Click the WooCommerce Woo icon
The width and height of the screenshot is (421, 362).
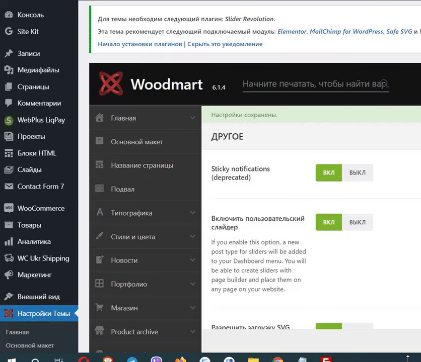click(x=9, y=208)
